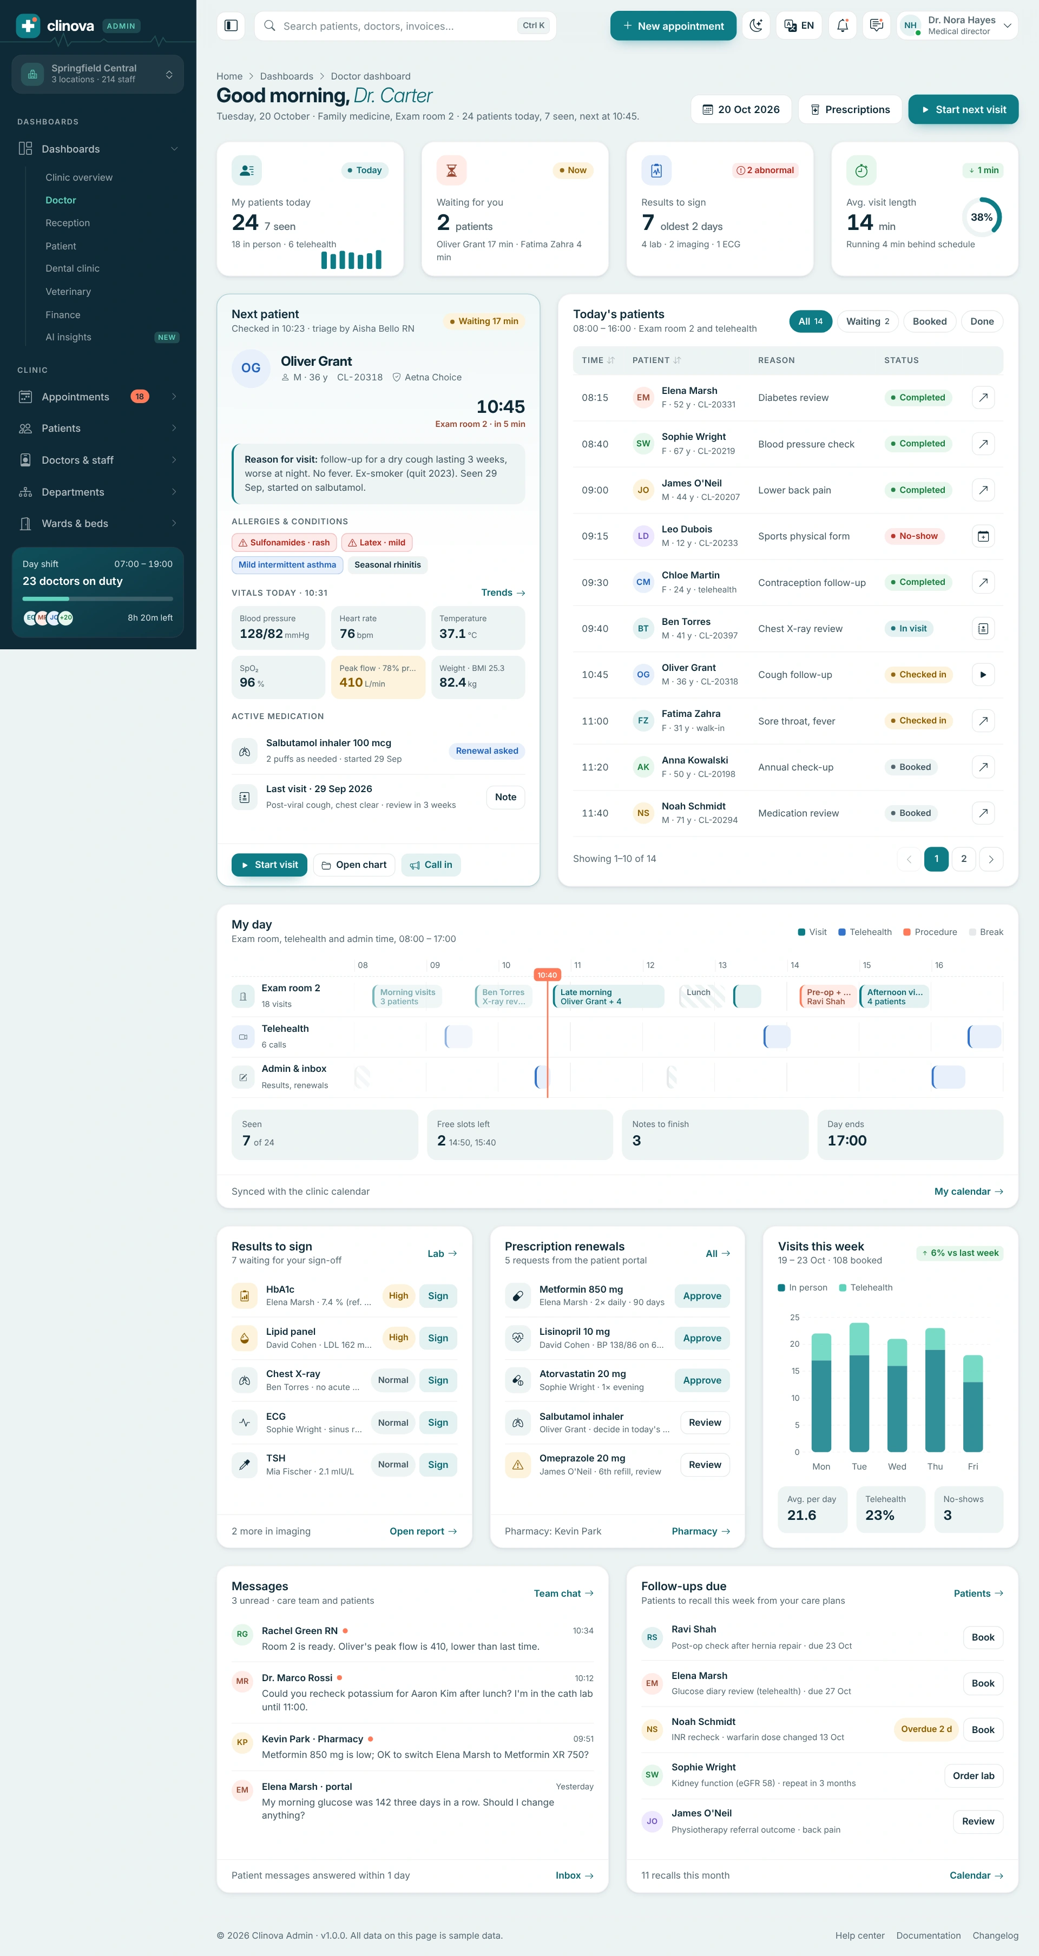Open the EN language selector

point(799,26)
